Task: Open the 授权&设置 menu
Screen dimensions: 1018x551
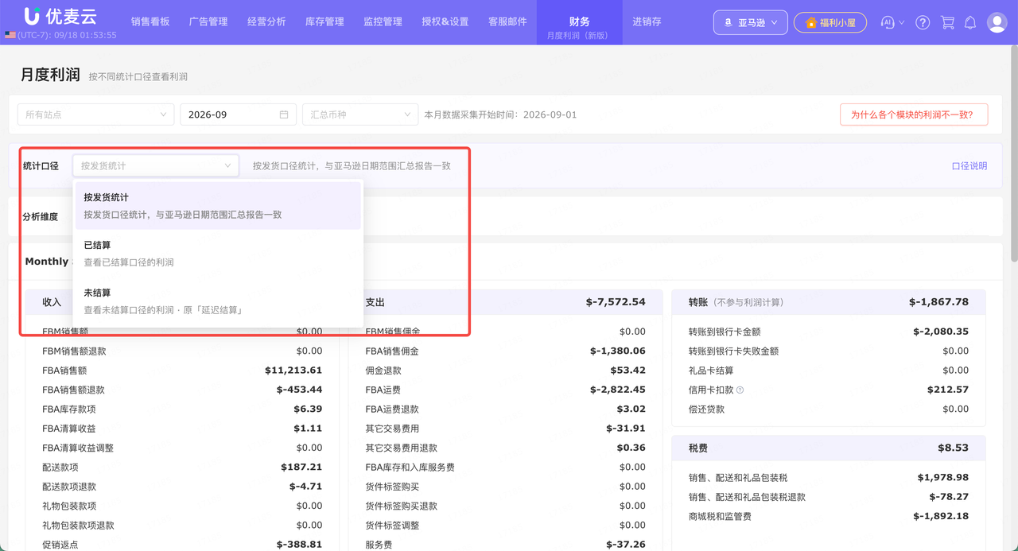Action: 445,22
